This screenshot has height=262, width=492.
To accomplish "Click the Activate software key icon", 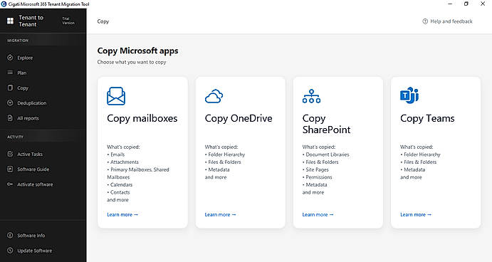I will 10,184.
